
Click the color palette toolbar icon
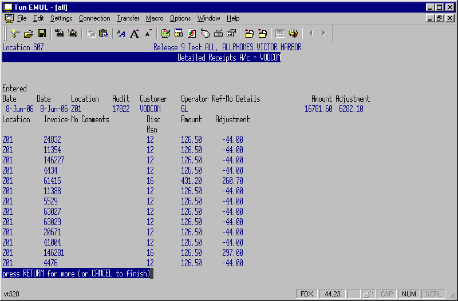(x=165, y=33)
